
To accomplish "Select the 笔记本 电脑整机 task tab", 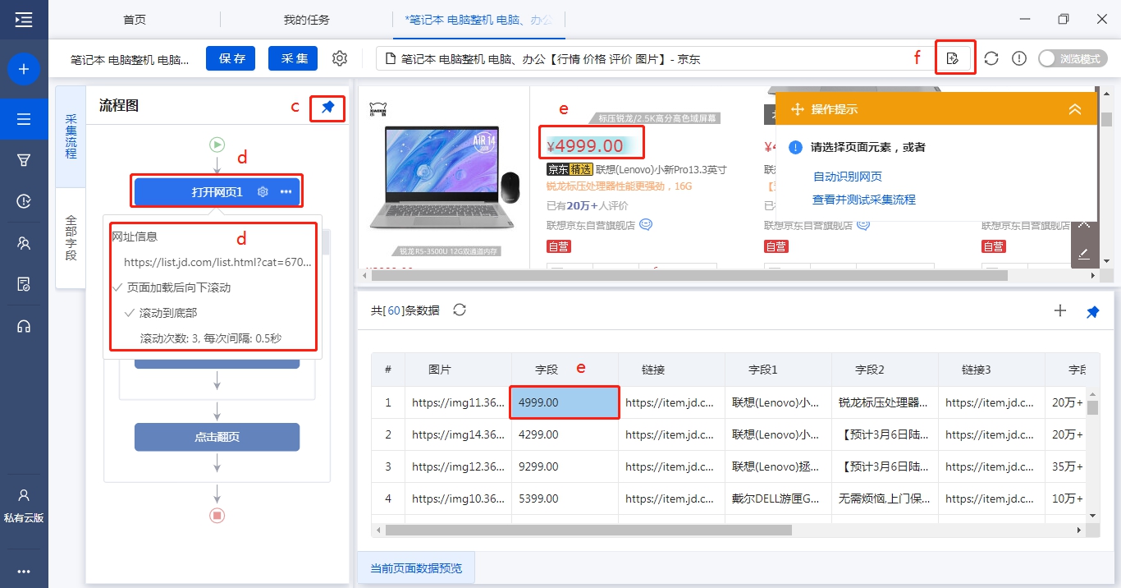I will pyautogui.click(x=479, y=19).
